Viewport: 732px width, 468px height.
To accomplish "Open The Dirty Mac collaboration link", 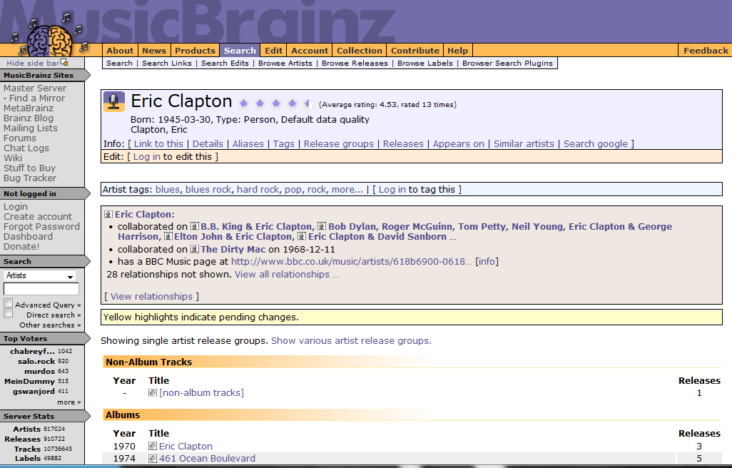I will point(233,249).
